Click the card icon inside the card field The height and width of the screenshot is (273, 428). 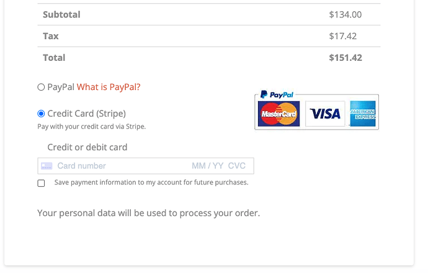(x=47, y=166)
